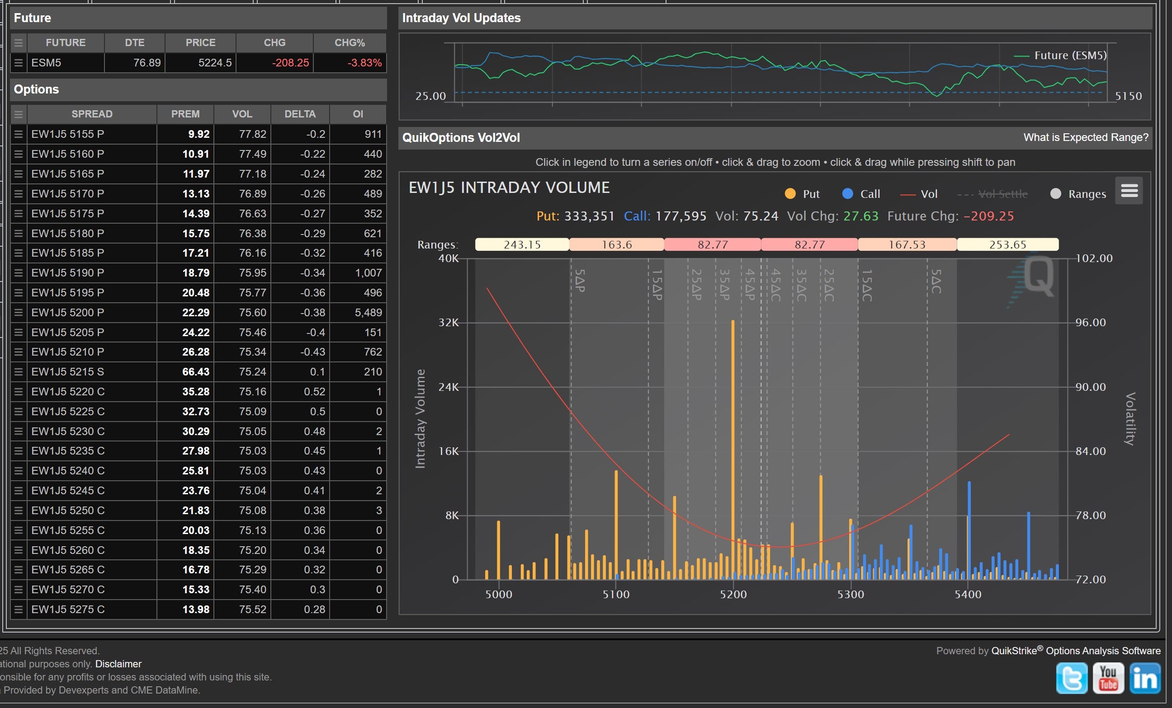Click premium value 22.29 for 5200 P
Screen dimensions: 1172x708
point(195,312)
